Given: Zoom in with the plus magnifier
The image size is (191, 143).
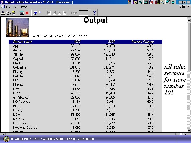Looking at the screenshot, I should pos(35,13).
